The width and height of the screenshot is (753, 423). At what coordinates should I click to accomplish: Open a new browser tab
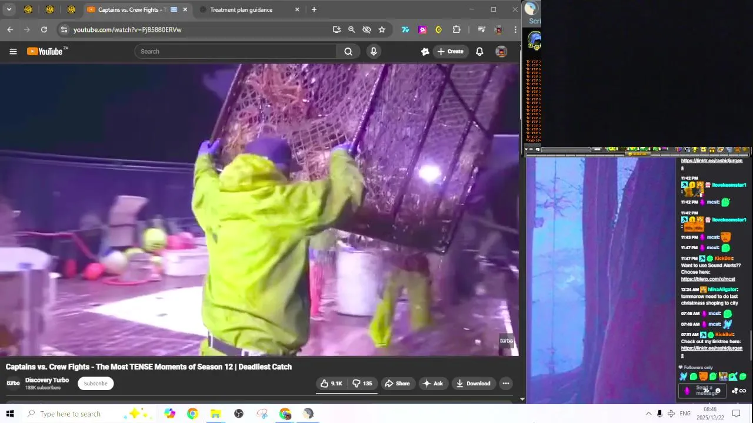(314, 9)
